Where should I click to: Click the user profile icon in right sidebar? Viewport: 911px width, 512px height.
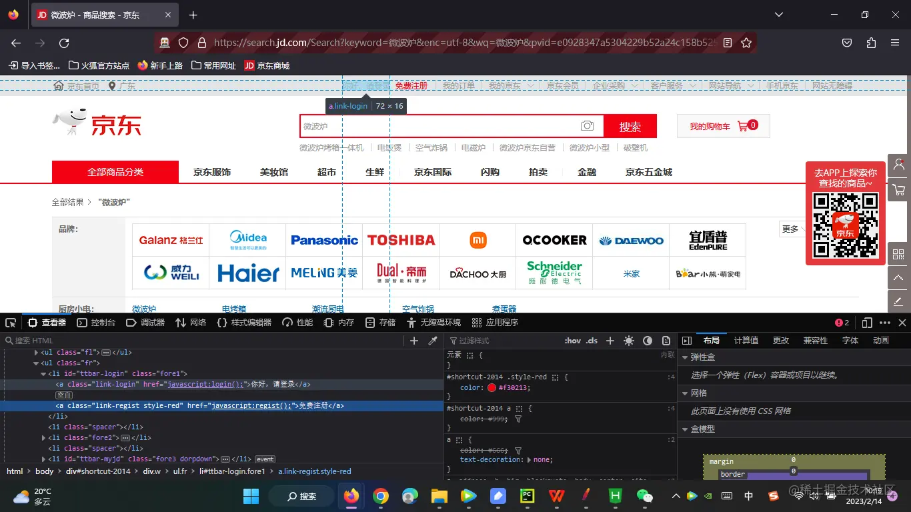tap(898, 165)
